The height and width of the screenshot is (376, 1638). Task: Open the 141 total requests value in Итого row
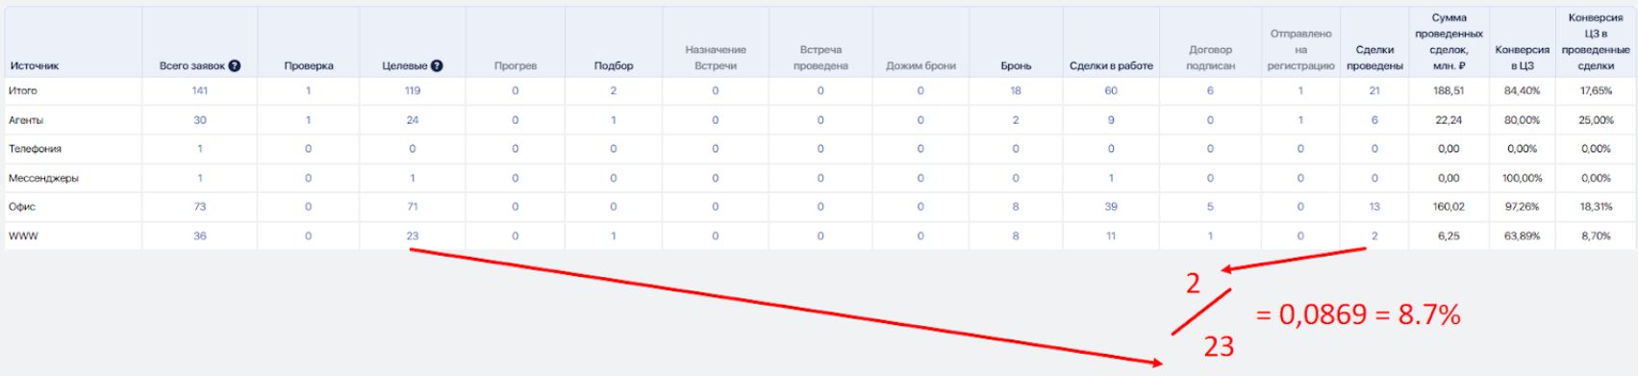(199, 91)
